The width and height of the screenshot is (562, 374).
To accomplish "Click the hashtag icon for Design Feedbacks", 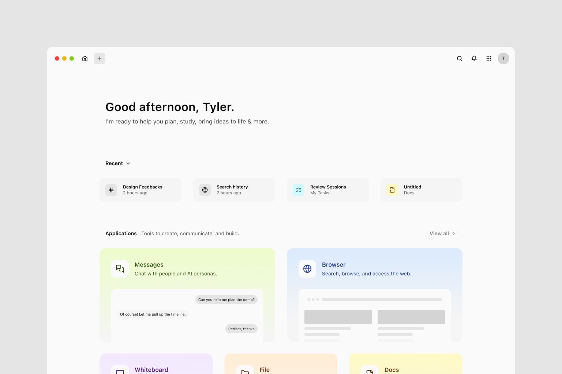I will tap(111, 190).
